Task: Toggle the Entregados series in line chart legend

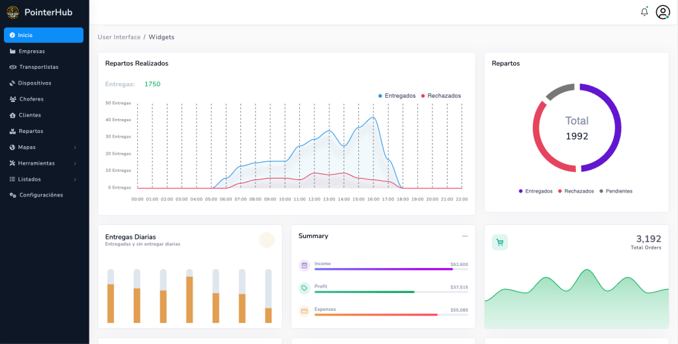Action: tap(397, 96)
